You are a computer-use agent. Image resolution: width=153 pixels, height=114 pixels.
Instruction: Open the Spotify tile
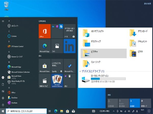pos(57,66)
